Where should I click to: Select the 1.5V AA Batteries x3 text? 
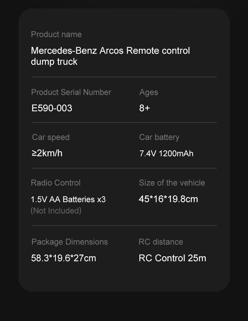[68, 199]
